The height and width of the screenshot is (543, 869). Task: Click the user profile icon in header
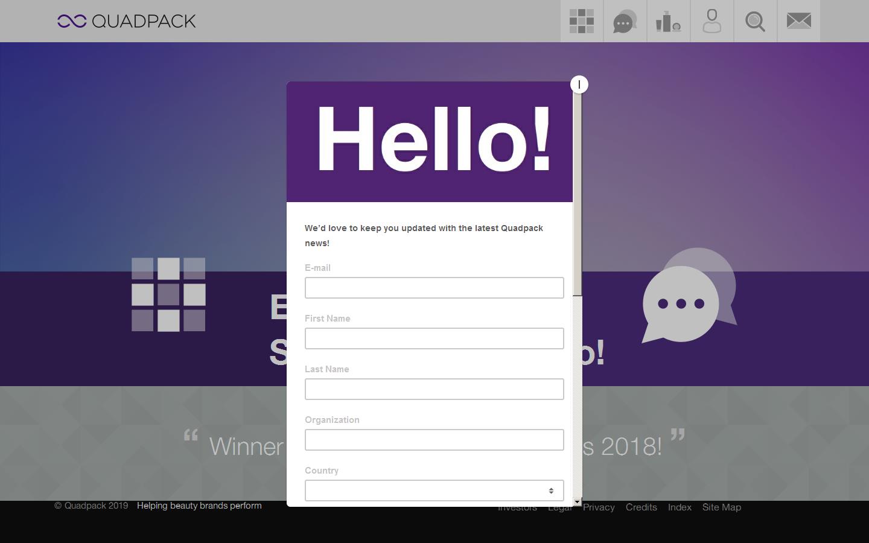tap(712, 21)
